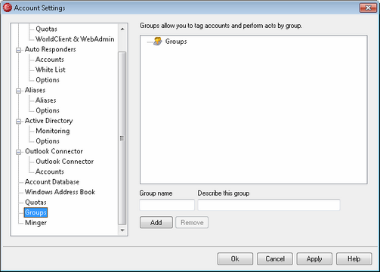Open Account Database settings
Viewport: 380px width, 272px height.
(x=52, y=182)
